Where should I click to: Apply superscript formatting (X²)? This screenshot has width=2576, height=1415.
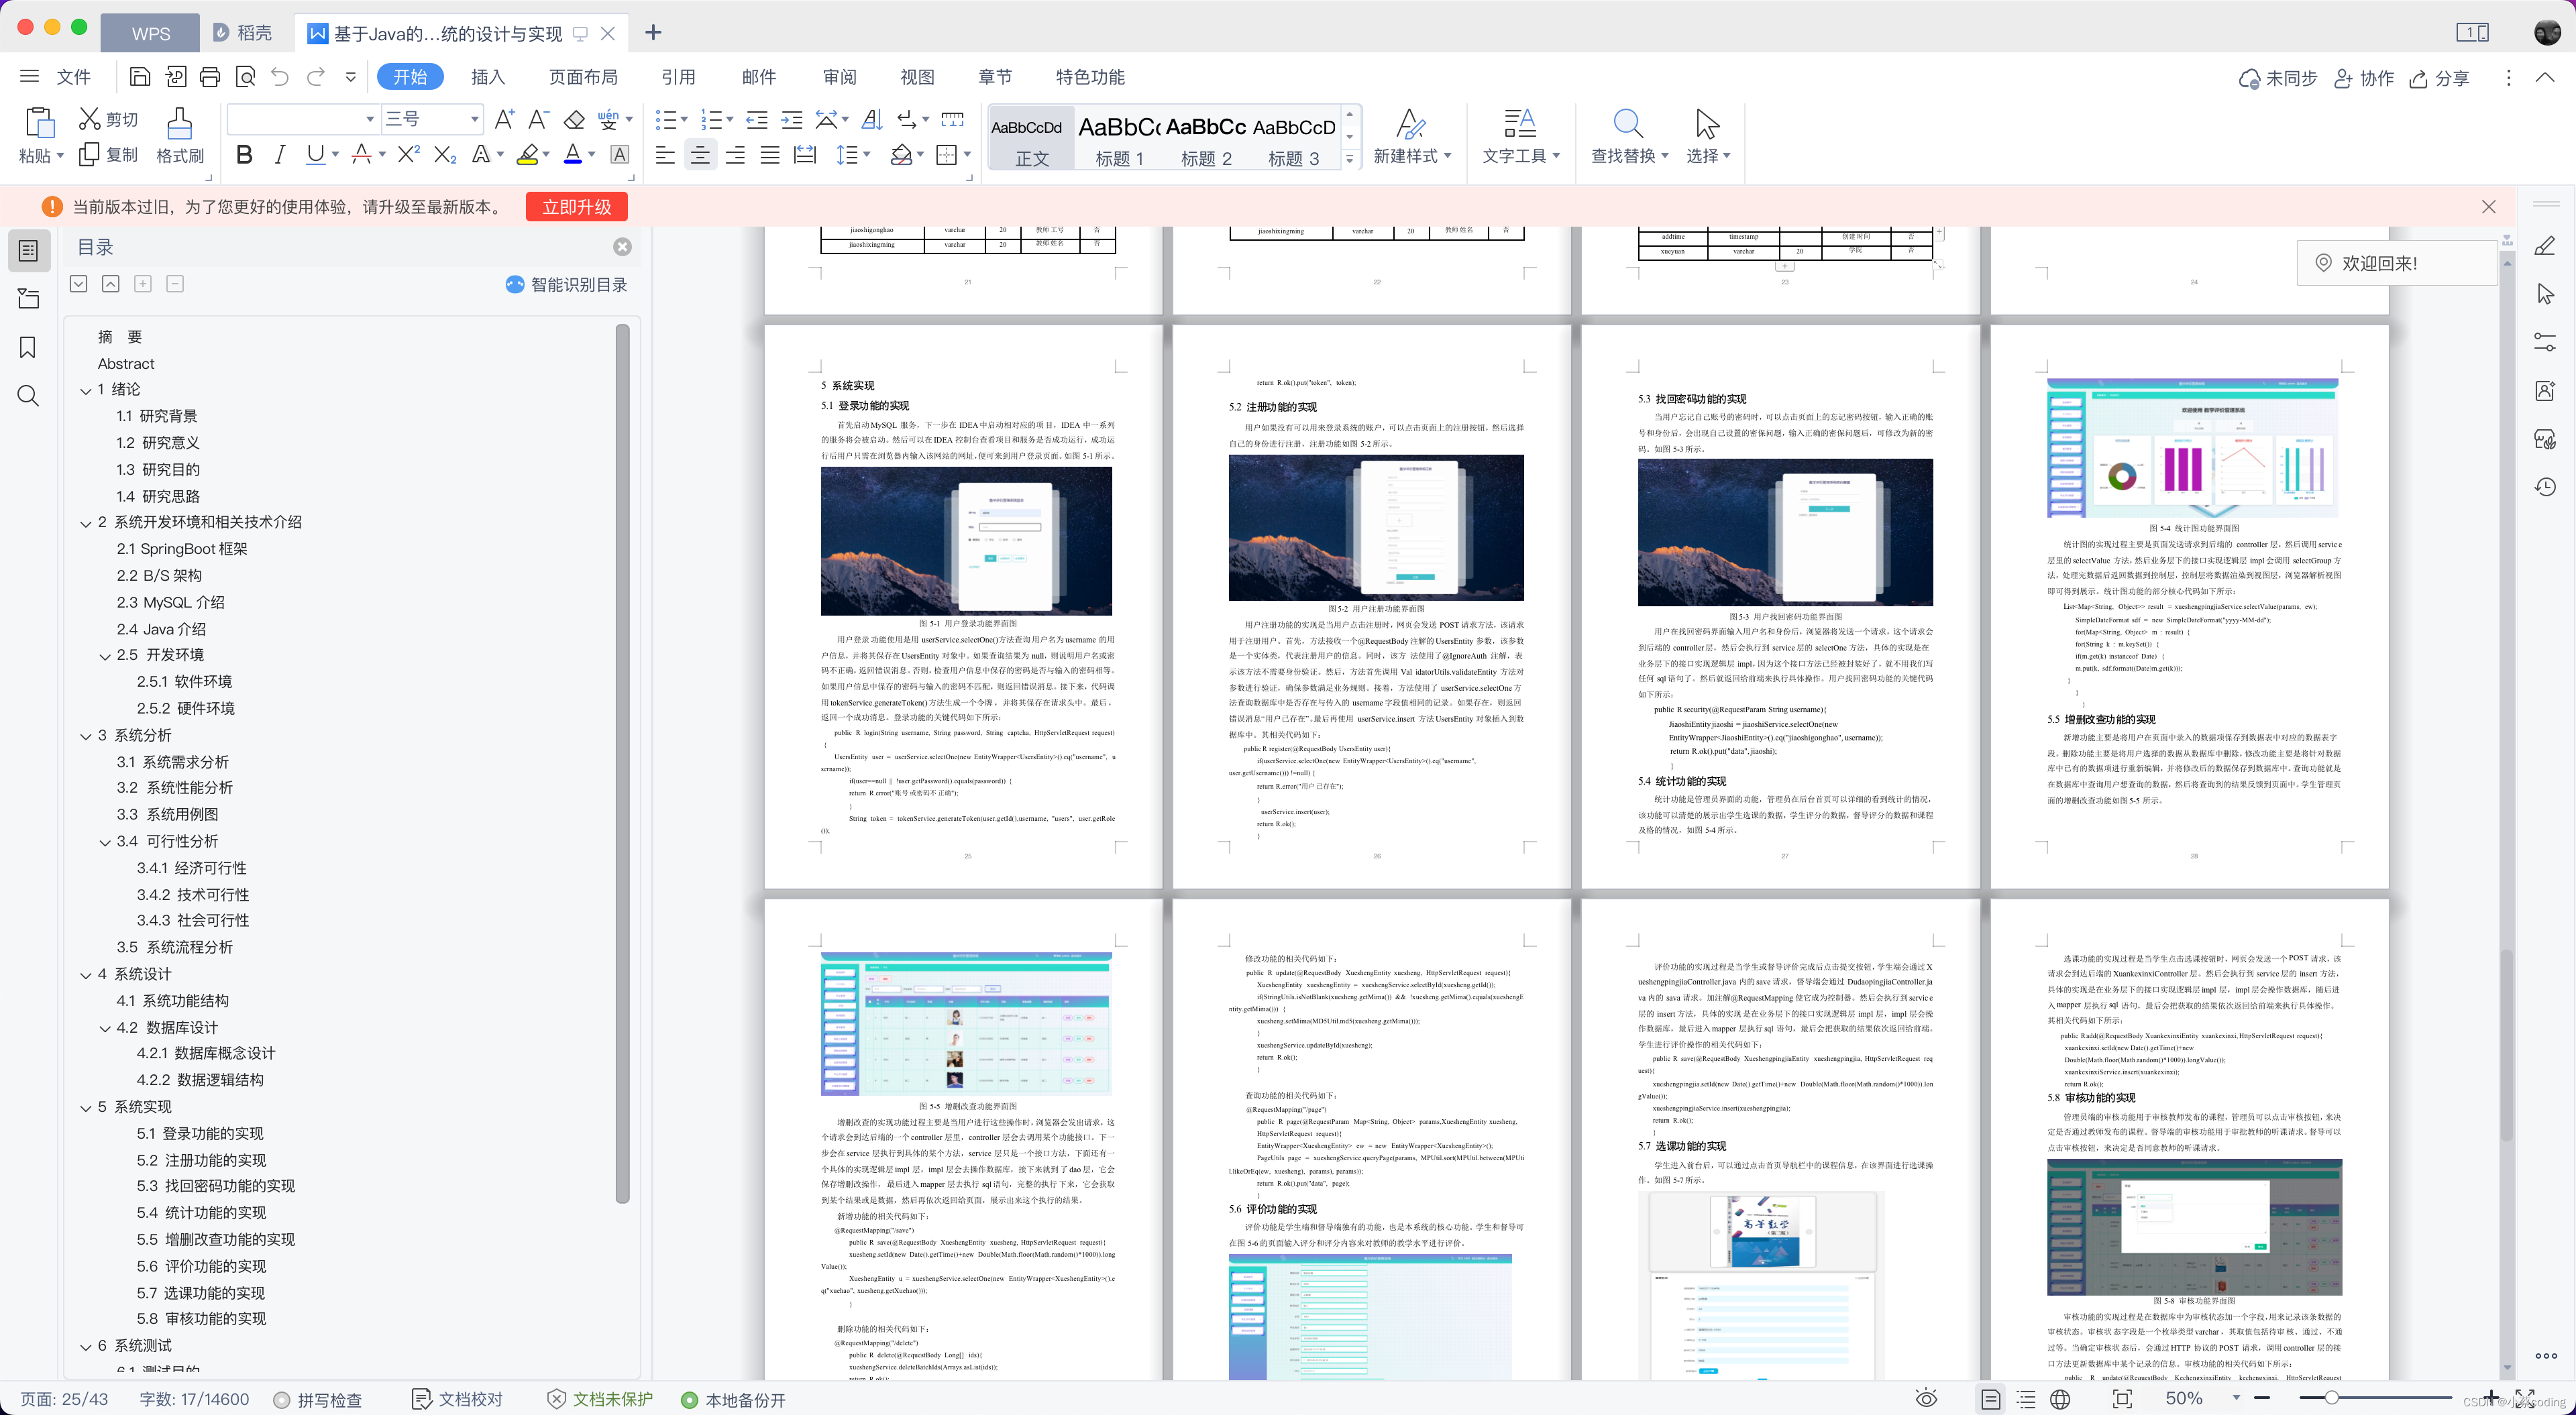pyautogui.click(x=408, y=154)
